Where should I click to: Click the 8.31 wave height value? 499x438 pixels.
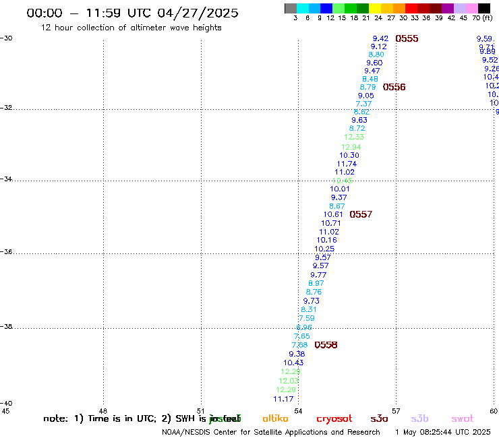click(x=309, y=309)
